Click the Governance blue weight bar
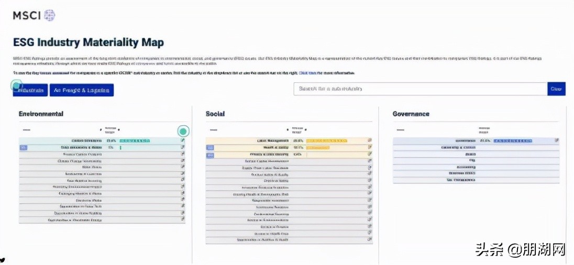Screen dimensions: 574x265 click(513, 140)
